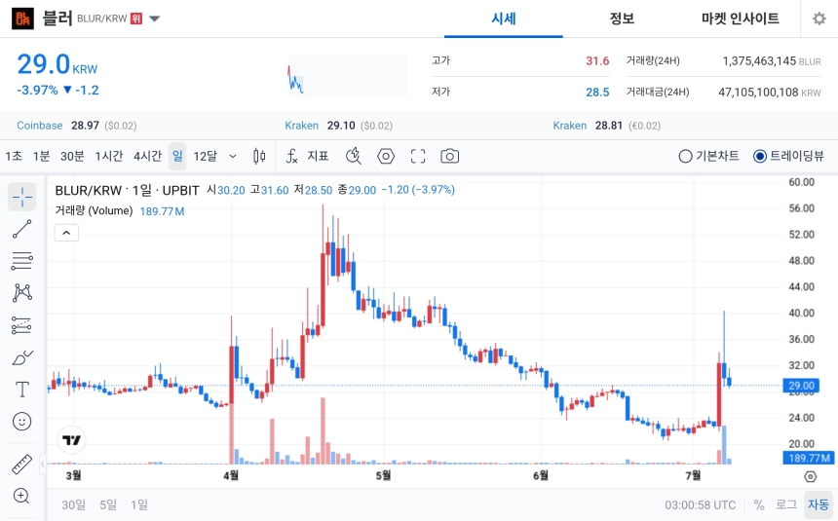Select the 기본차트 radio option

[708, 156]
